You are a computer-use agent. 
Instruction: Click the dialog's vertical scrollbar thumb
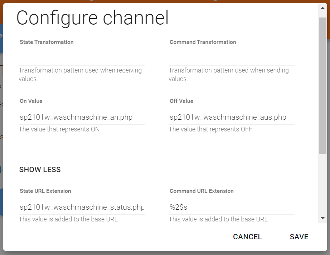pos(322,86)
